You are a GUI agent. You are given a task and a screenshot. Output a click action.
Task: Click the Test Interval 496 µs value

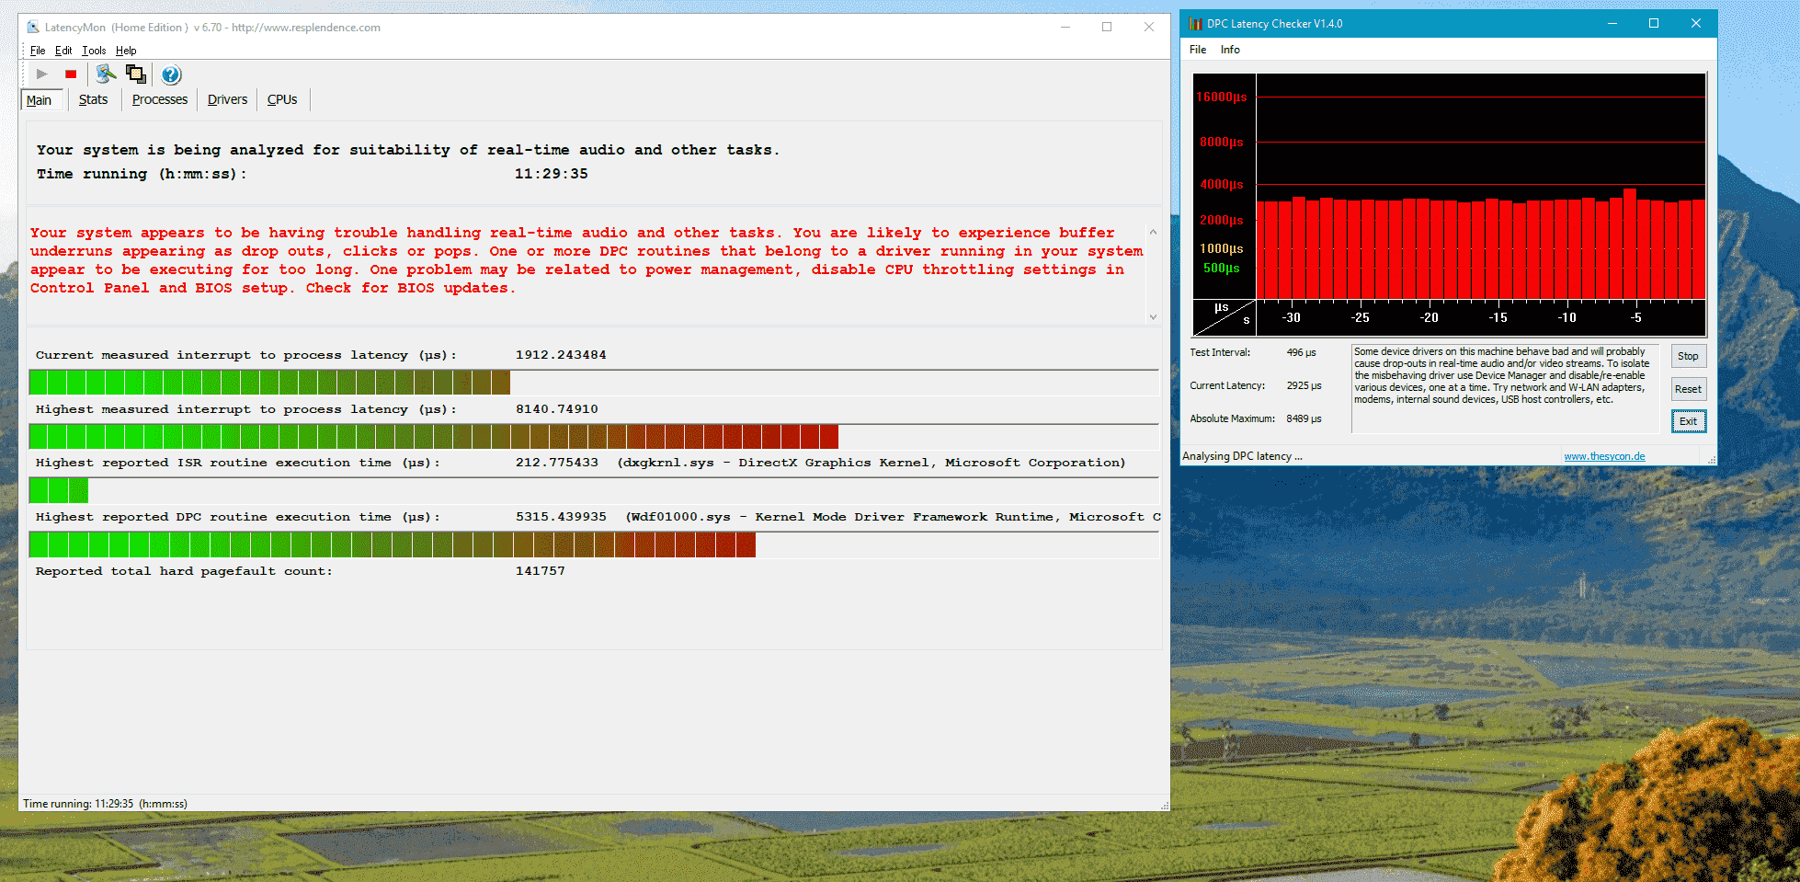point(1301,352)
